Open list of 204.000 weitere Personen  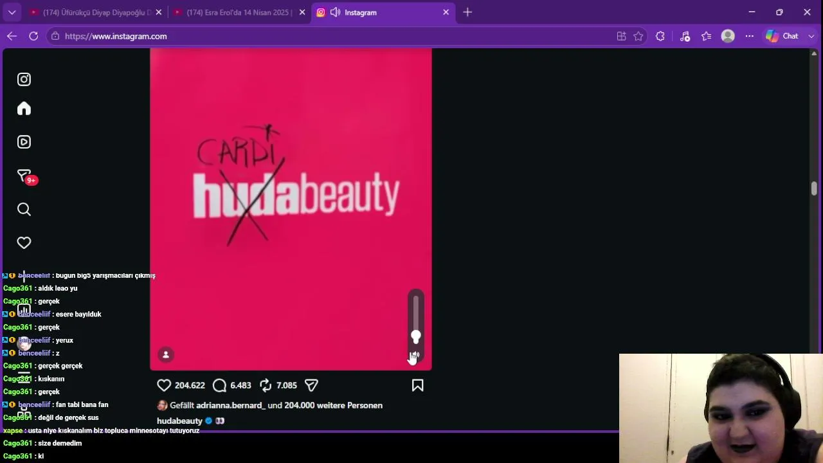tap(334, 405)
